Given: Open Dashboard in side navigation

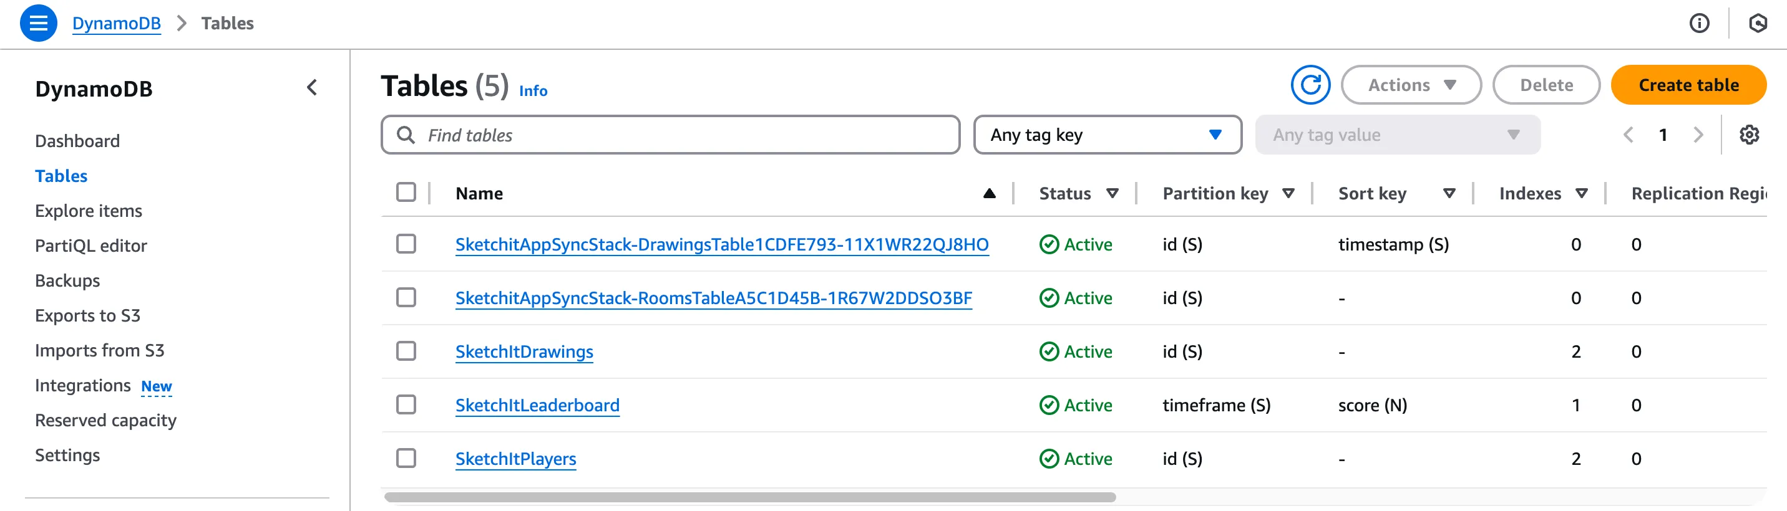Looking at the screenshot, I should tap(77, 141).
